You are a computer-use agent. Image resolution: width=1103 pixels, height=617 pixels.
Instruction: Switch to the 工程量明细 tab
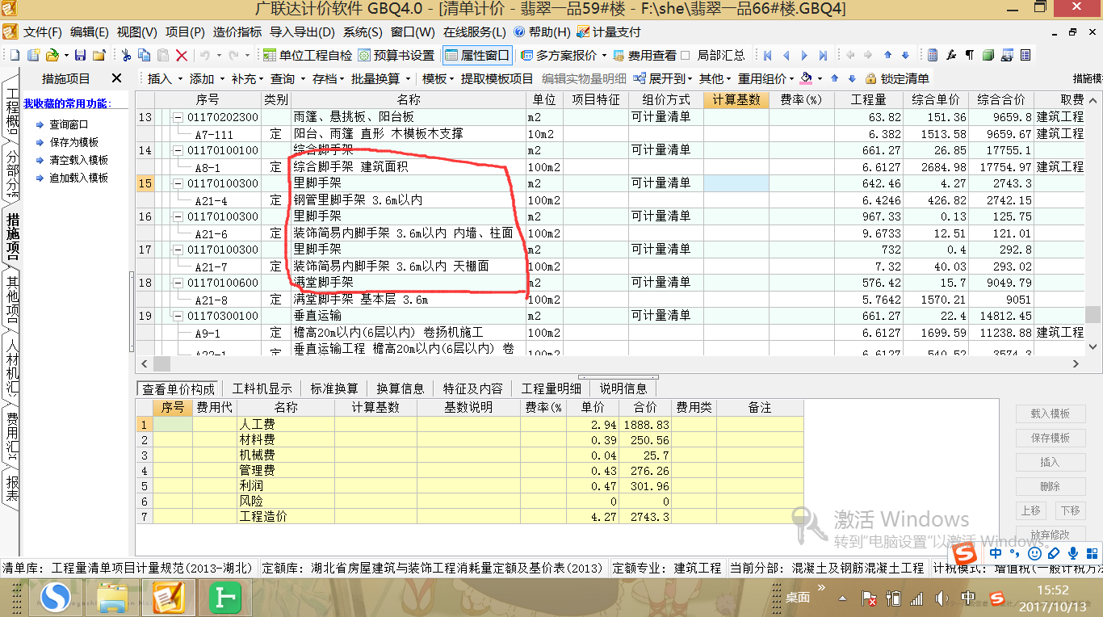[x=551, y=388]
